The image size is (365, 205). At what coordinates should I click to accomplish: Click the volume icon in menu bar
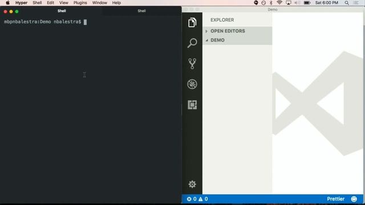point(297,3)
